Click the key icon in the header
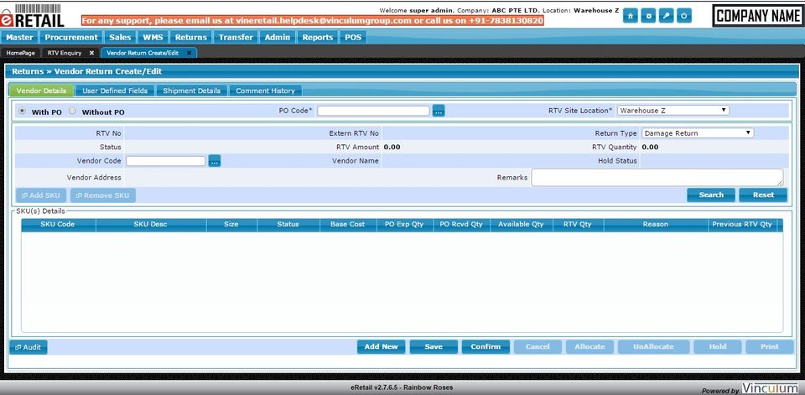The width and height of the screenshot is (805, 395). point(666,16)
